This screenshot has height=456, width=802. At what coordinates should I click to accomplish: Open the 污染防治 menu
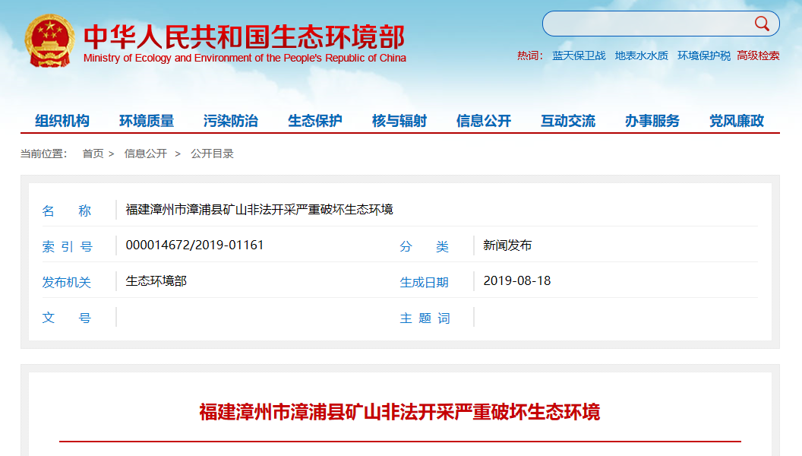point(231,121)
